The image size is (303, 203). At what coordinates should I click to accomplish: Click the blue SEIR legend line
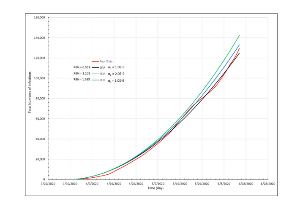pyautogui.click(x=96, y=73)
